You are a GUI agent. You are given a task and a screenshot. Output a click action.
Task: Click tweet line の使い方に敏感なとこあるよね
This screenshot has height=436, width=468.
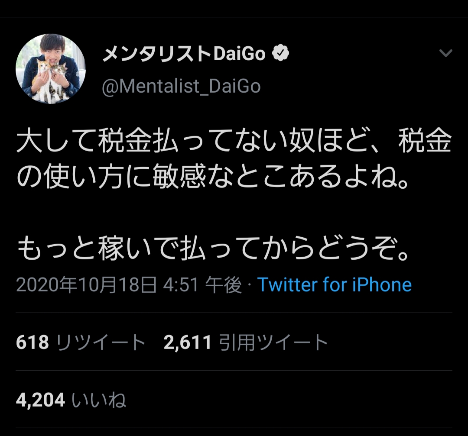(212, 179)
